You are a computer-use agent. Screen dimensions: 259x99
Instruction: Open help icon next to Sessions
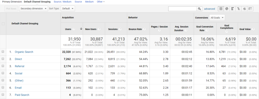point(120,29)
